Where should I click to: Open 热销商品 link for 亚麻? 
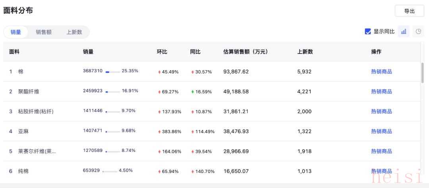point(381,131)
